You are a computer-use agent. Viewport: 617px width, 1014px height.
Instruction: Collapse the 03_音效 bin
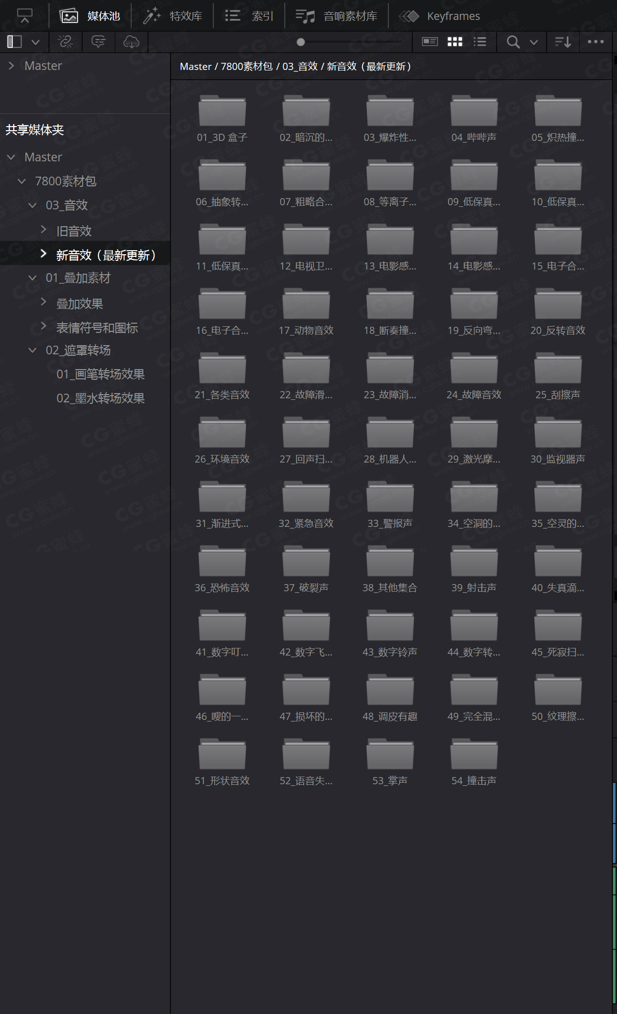(x=33, y=205)
